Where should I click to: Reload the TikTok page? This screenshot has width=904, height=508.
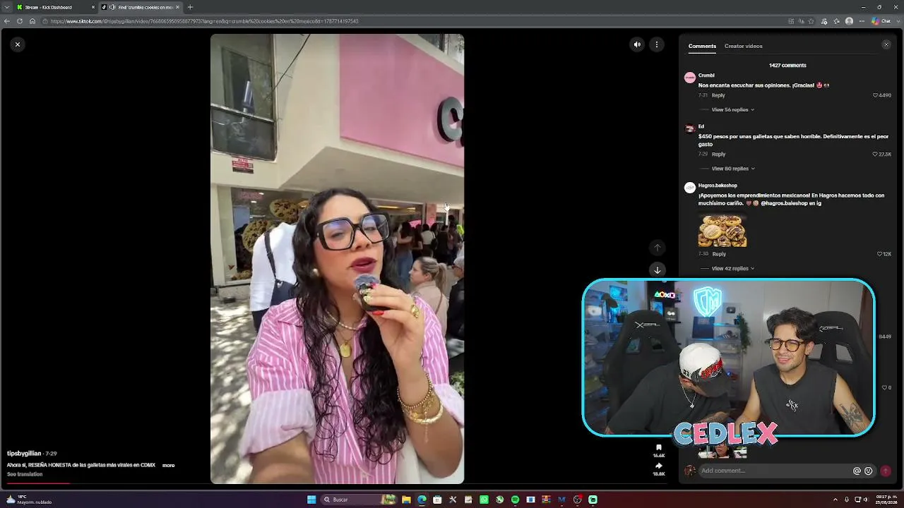(x=20, y=21)
